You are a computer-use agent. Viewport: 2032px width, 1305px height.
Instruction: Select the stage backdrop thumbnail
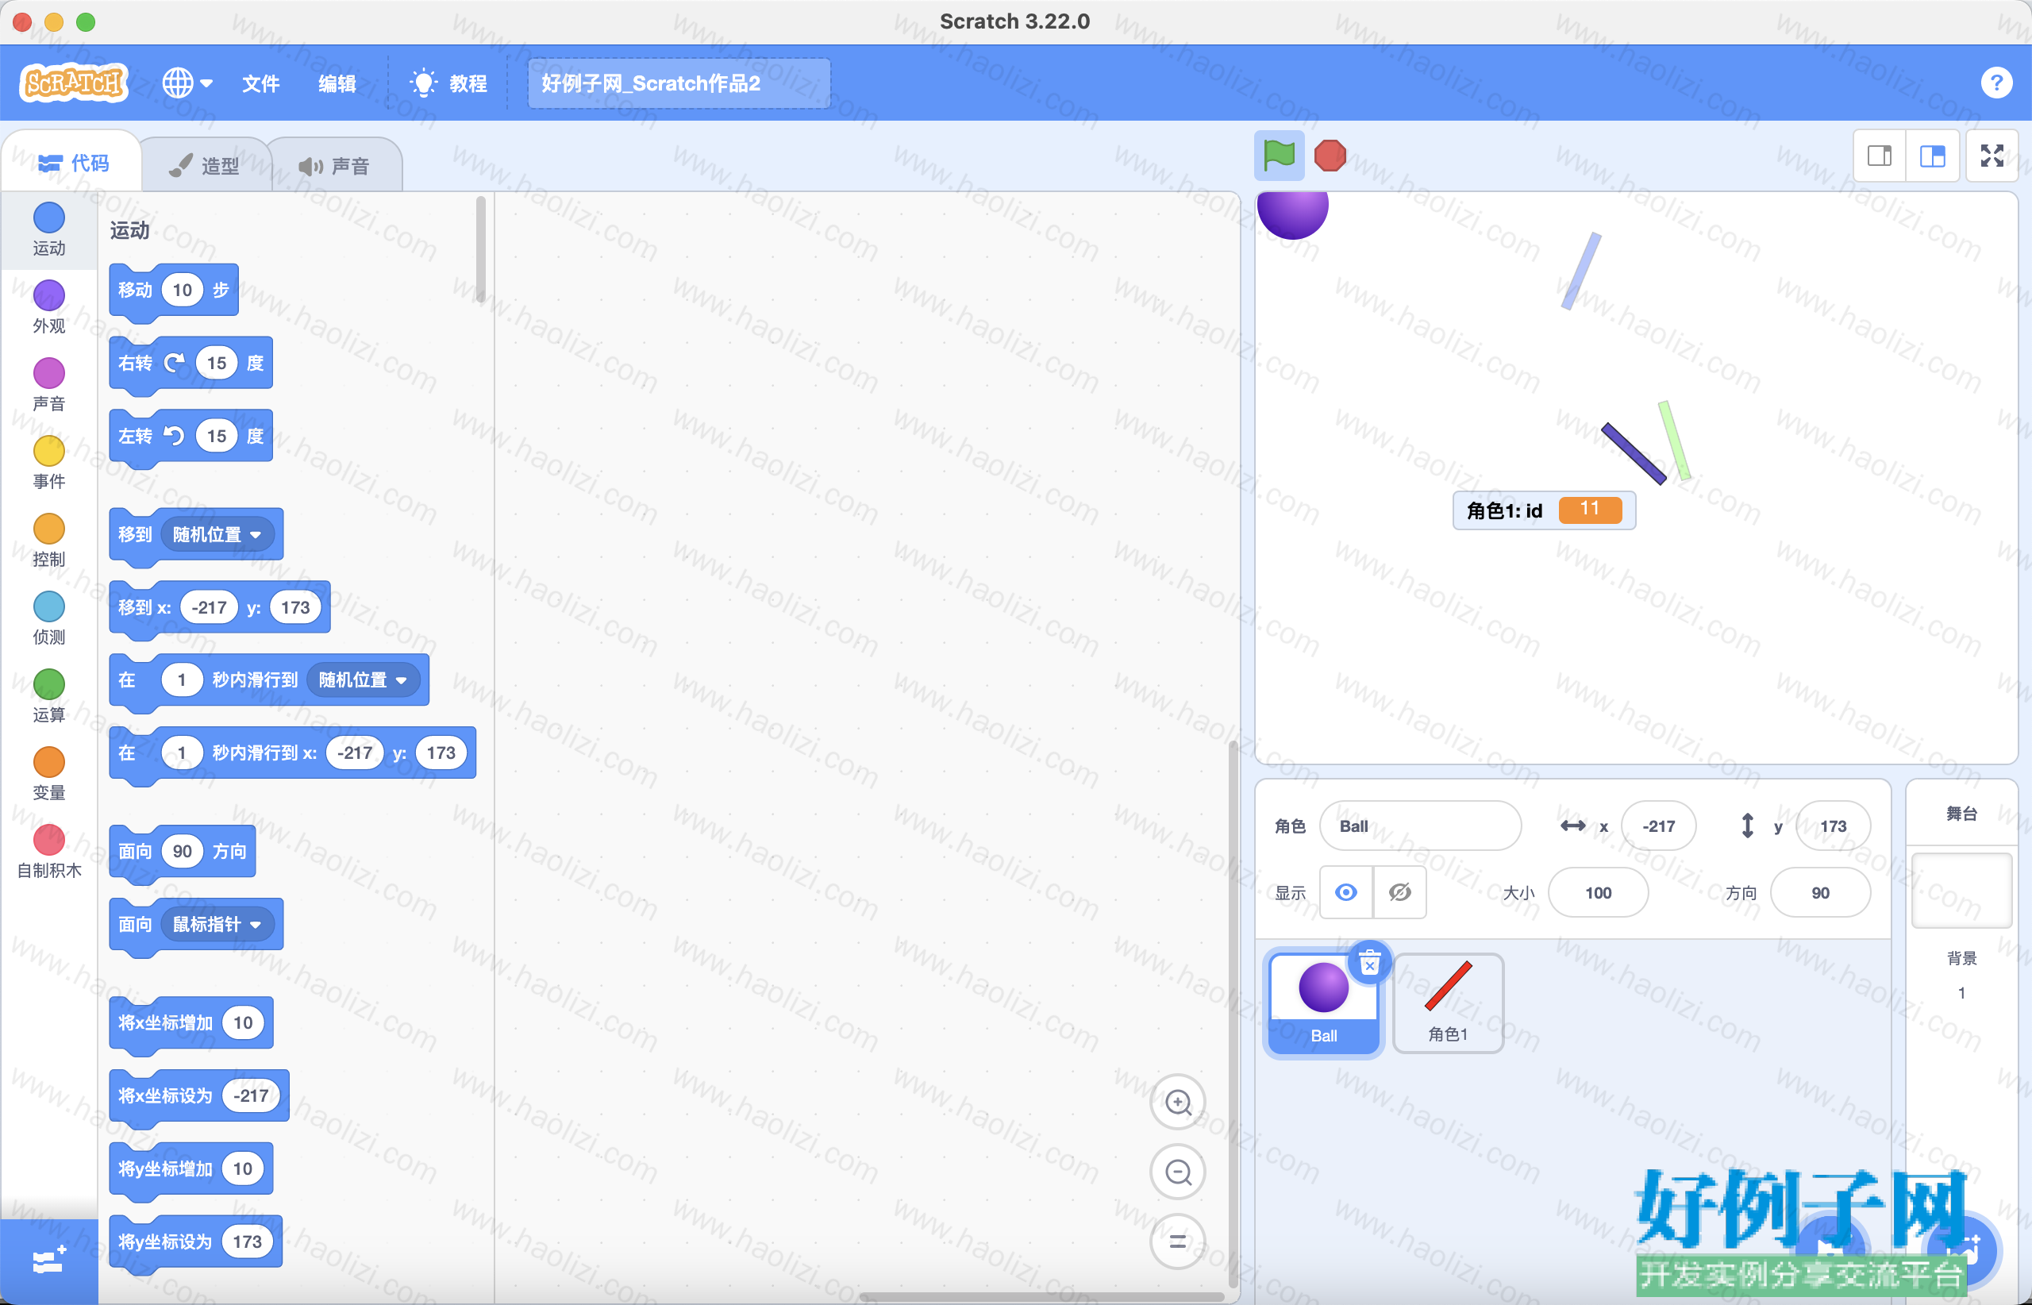click(1961, 891)
